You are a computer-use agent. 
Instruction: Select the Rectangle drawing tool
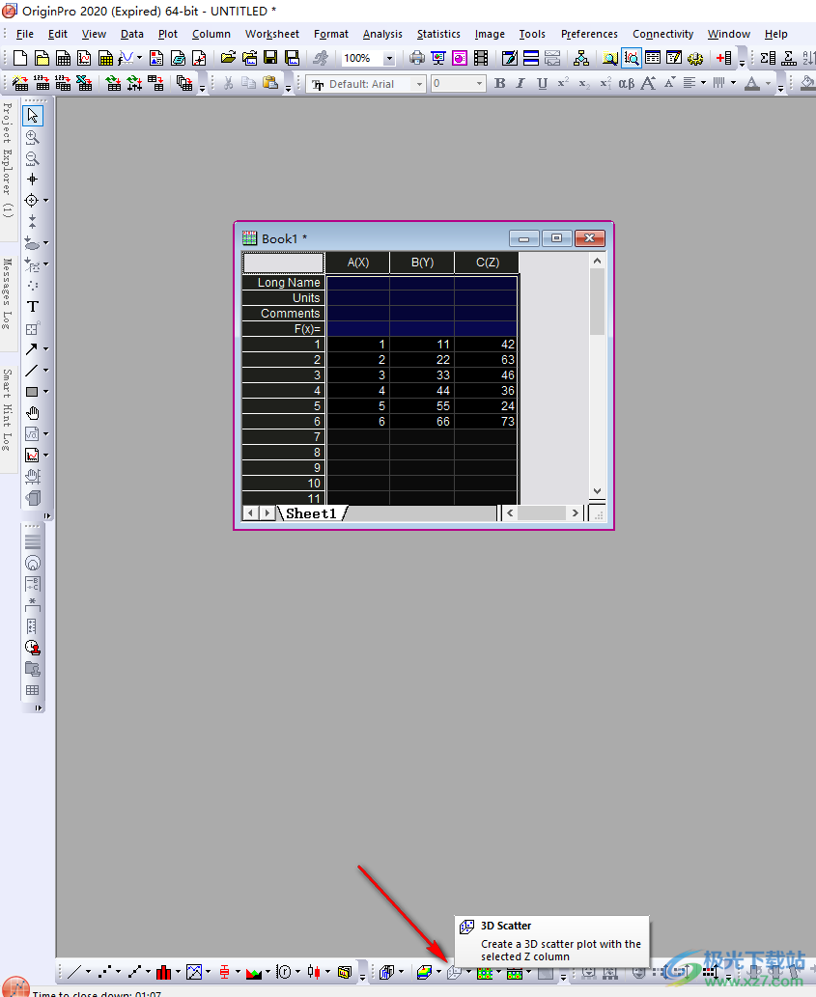pyautogui.click(x=31, y=392)
